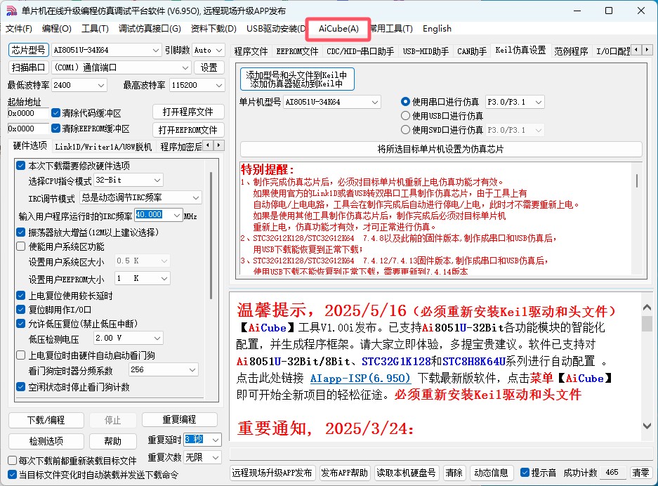The height and width of the screenshot is (486, 658).
Task: Select the 范例程序 tab
Action: click(571, 51)
